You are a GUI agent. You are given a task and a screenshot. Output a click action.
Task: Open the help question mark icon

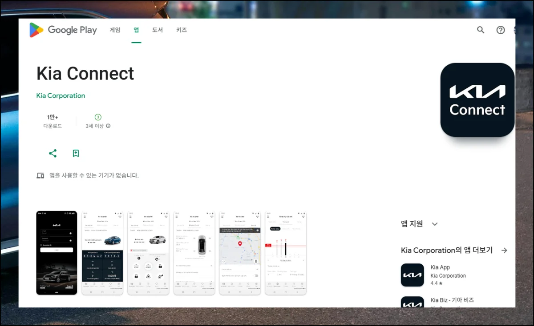coord(501,30)
